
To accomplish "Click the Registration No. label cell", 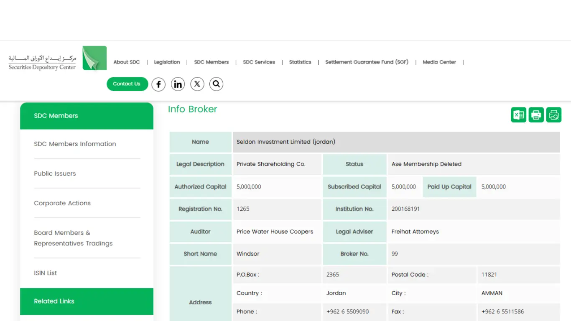I will point(201,209).
